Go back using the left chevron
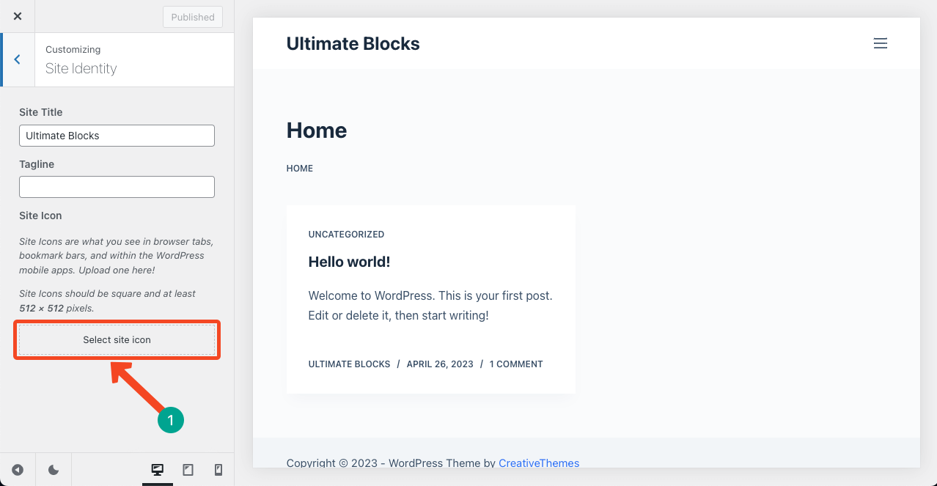The image size is (937, 486). click(17, 60)
